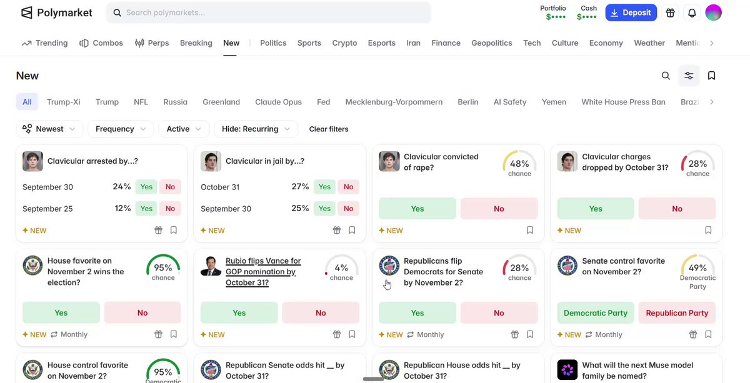
Task: Click the Deposit button
Action: point(631,12)
